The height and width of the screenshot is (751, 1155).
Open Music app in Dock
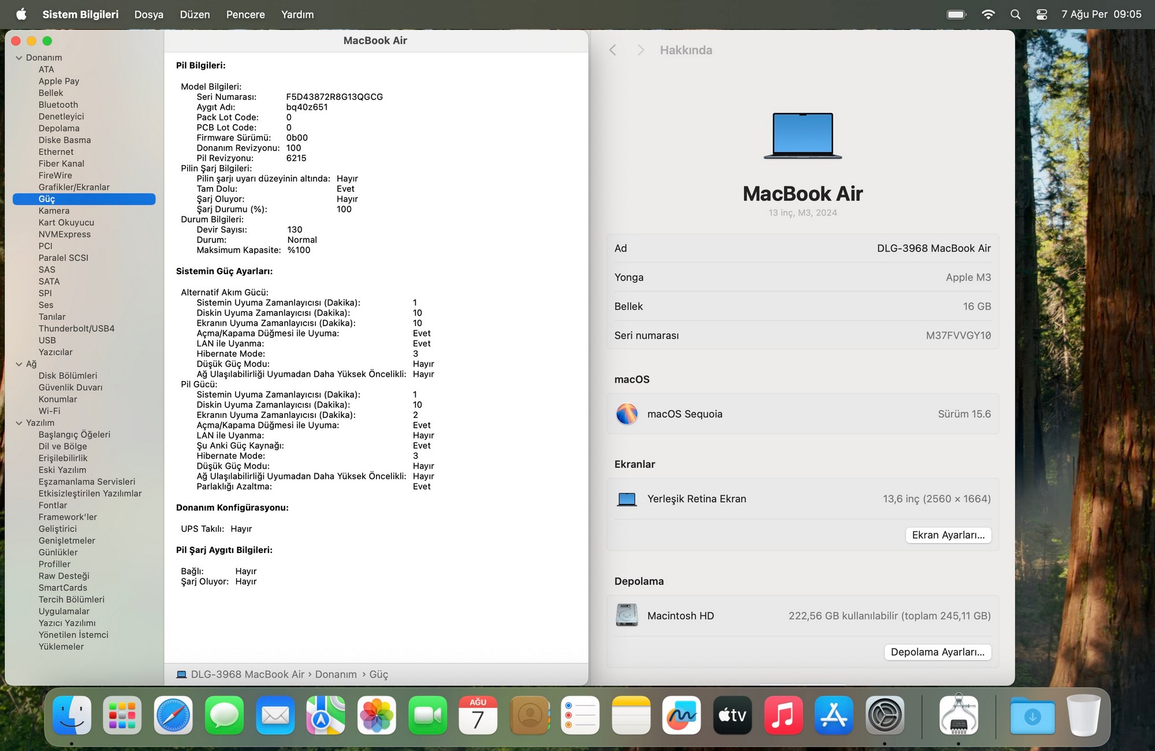pos(783,716)
